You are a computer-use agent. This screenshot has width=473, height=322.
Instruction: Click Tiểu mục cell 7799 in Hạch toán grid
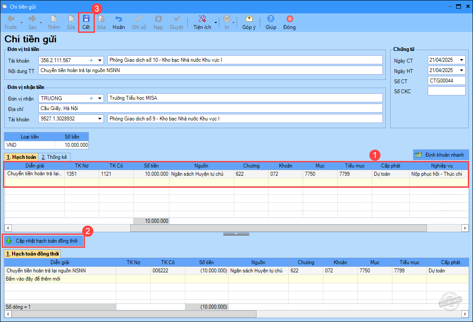[354, 174]
